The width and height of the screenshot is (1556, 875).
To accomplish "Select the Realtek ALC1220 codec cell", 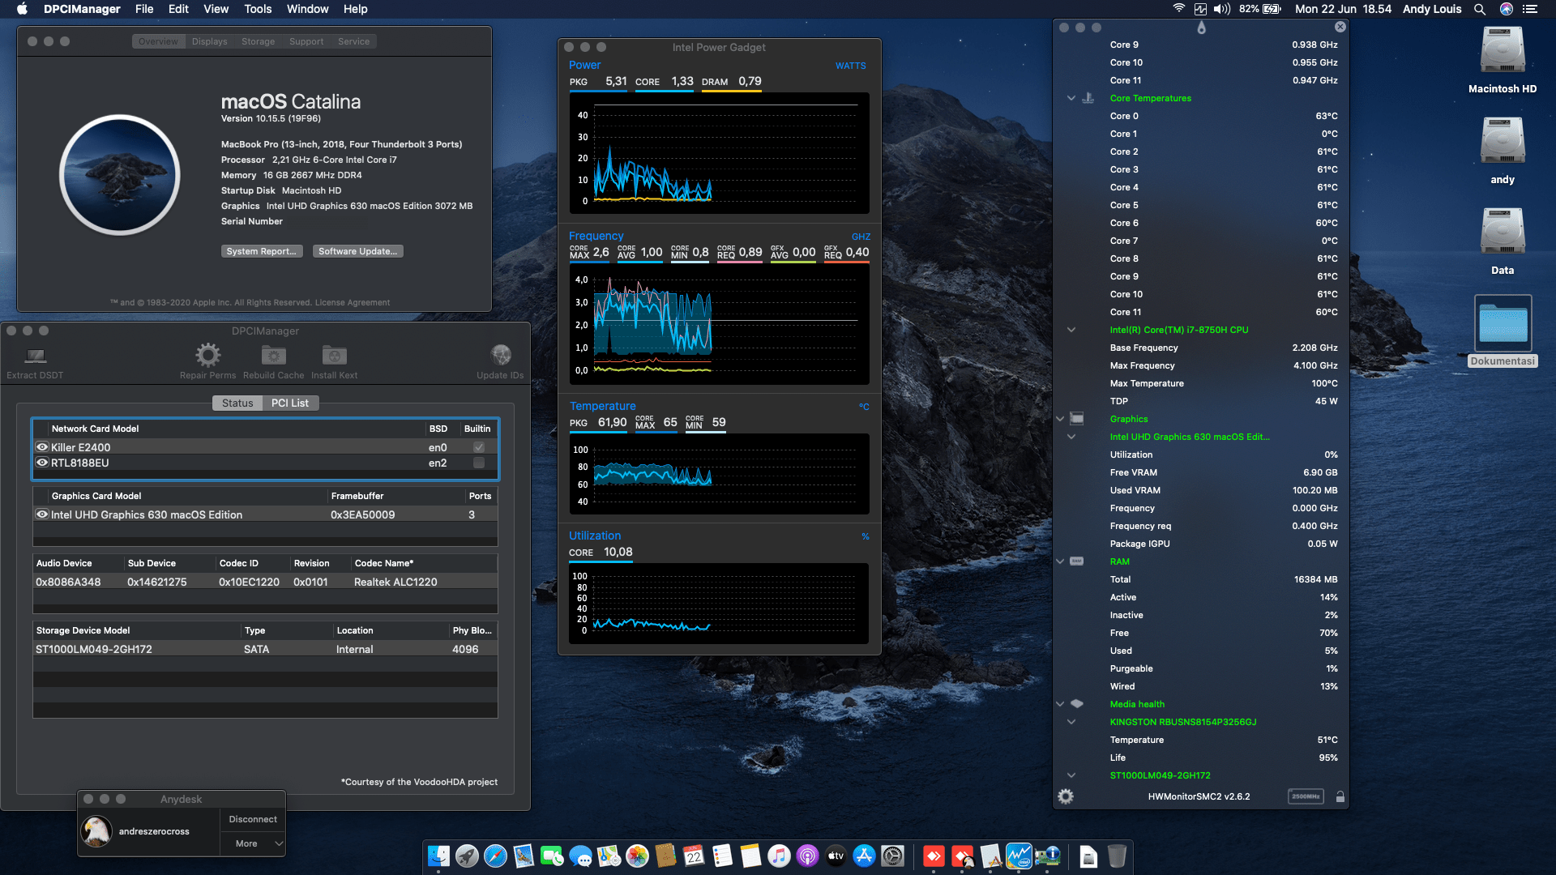I will (395, 582).
